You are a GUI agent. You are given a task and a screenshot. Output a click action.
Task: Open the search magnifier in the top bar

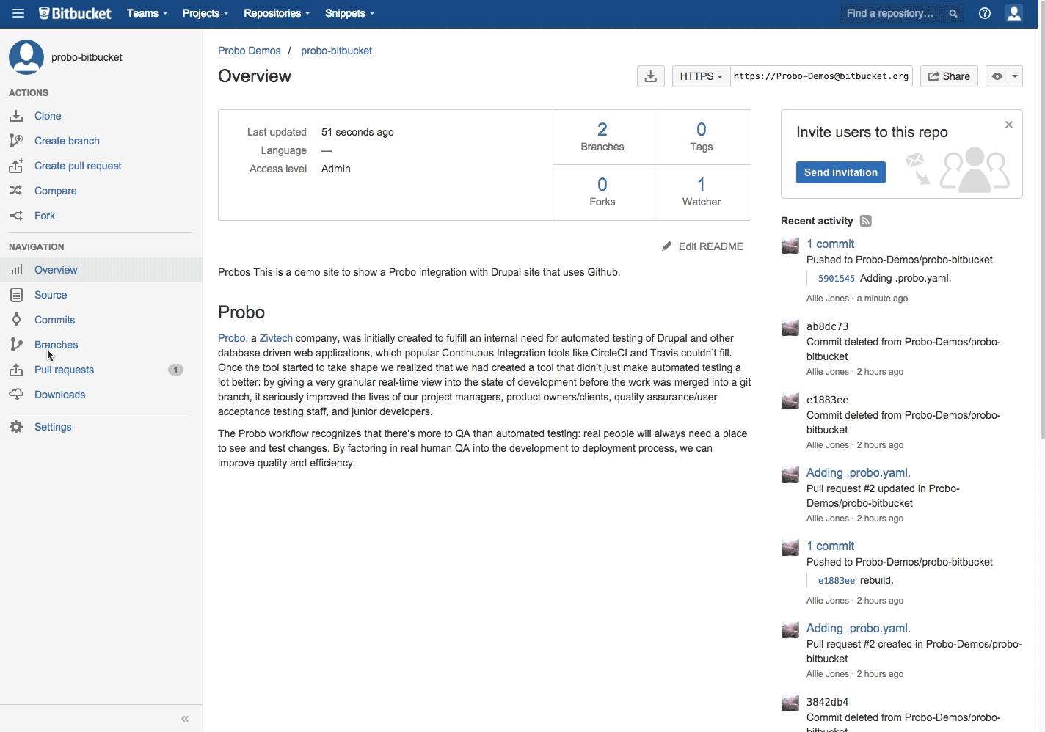tap(953, 13)
